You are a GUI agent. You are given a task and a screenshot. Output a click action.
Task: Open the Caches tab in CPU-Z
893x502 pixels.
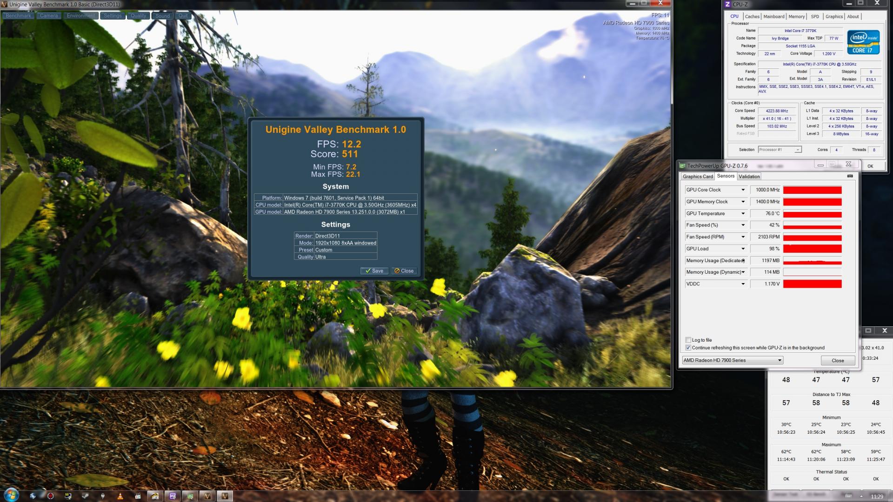[752, 17]
